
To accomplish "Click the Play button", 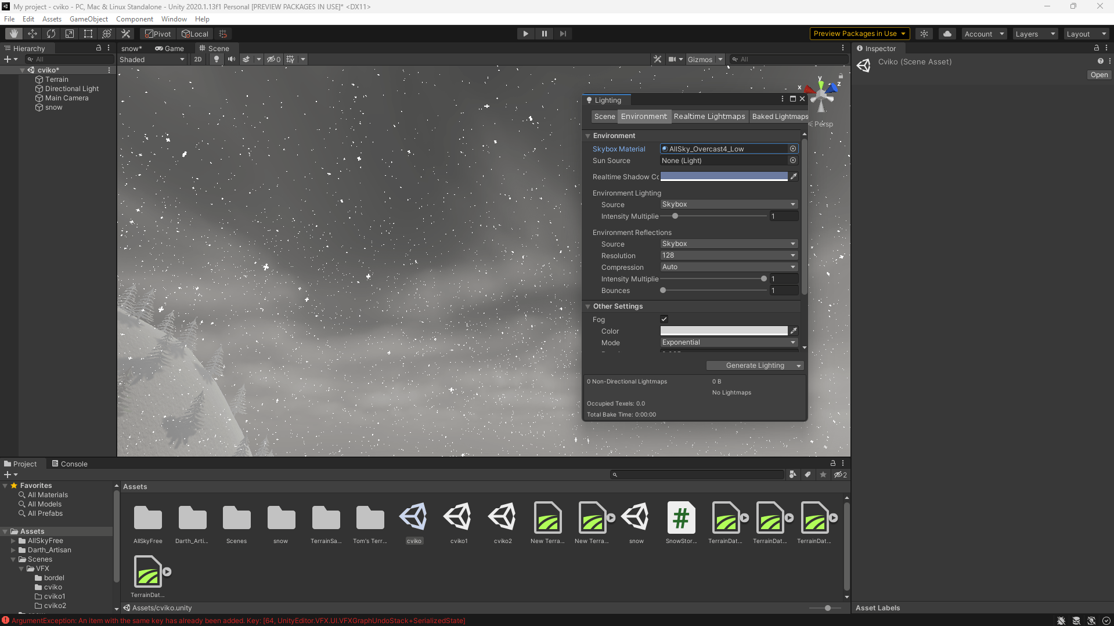I will click(525, 34).
